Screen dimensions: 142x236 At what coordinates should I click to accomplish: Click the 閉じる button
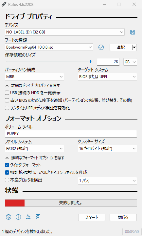click(123, 218)
